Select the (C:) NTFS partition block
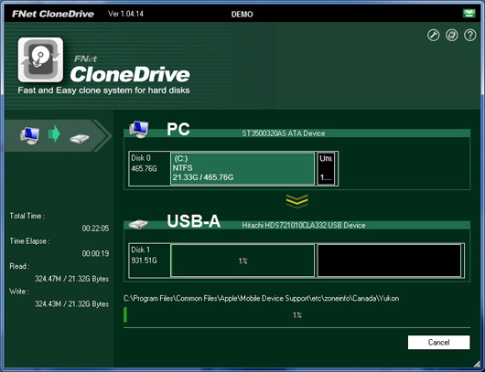Image resolution: width=485 pixels, height=372 pixels. coord(242,169)
